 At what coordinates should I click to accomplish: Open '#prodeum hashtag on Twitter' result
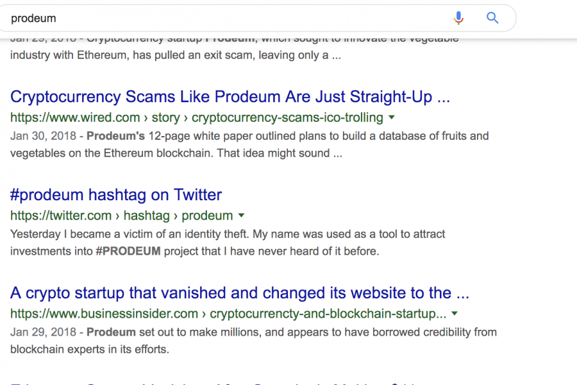116,195
